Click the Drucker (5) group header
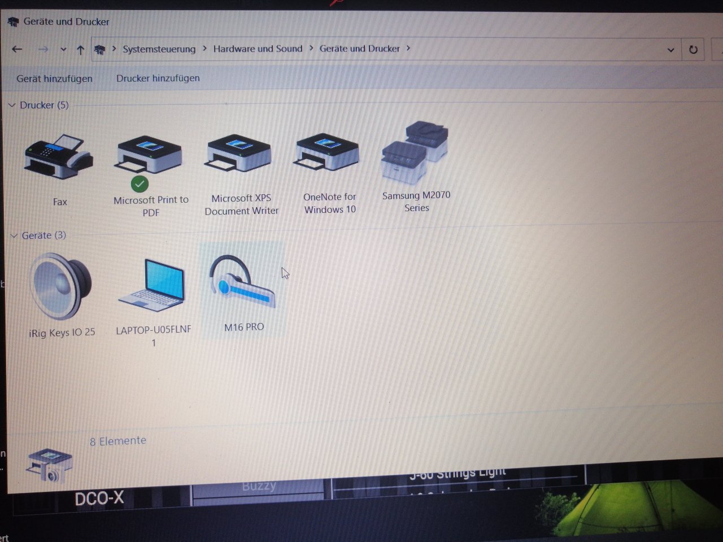This screenshot has width=723, height=542. tap(44, 105)
